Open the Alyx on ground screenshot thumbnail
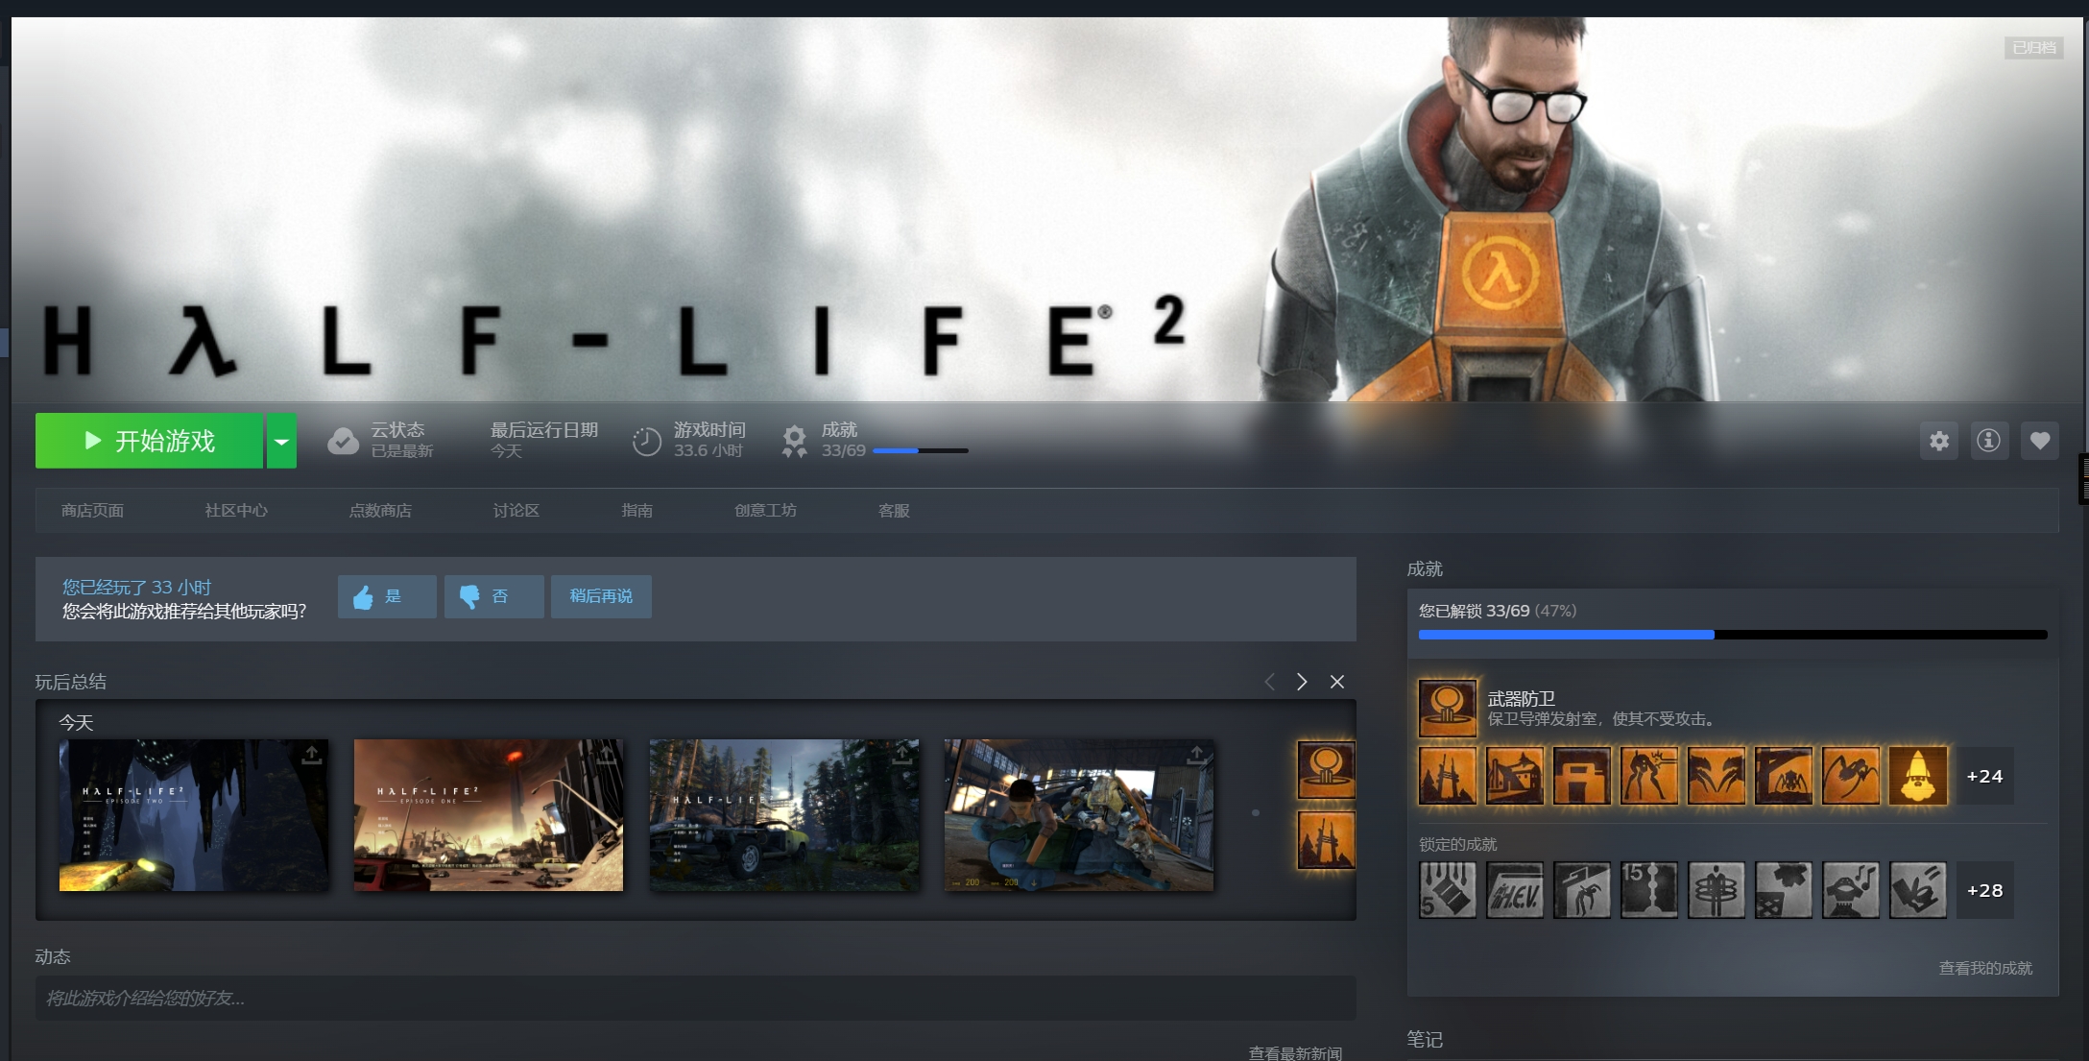Screen dimensions: 2089x1061 1079,815
